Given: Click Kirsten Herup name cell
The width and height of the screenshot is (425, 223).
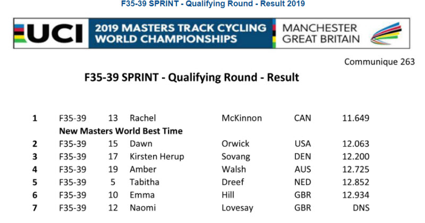Looking at the screenshot, I should [x=157, y=157].
